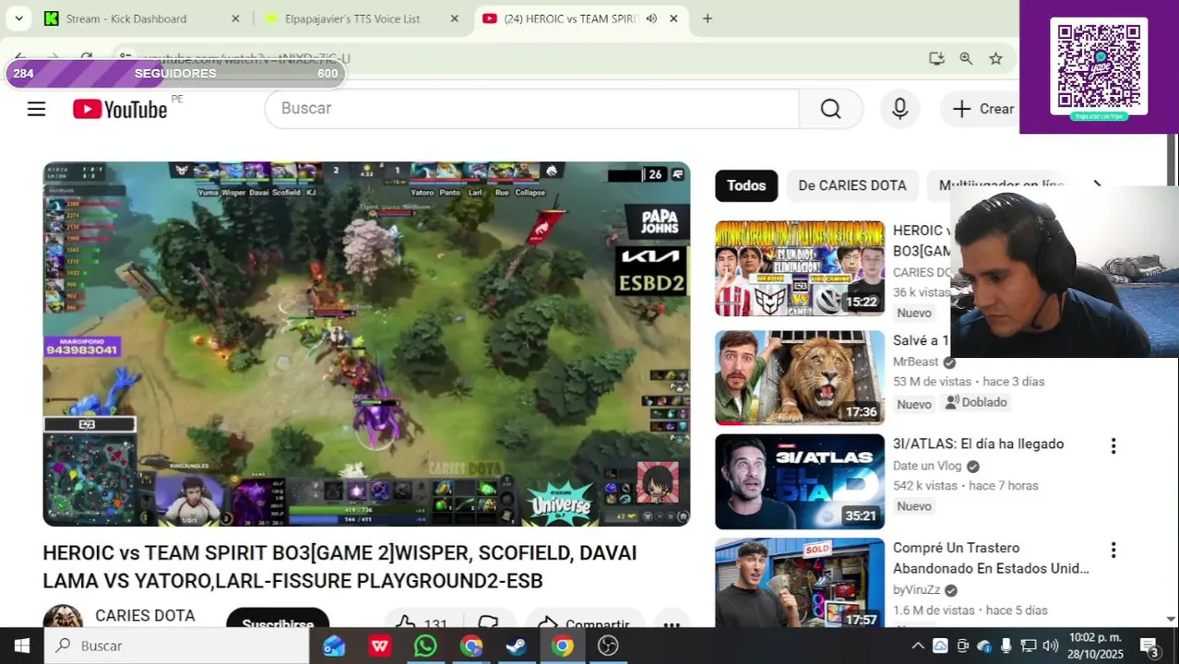Viewport: 1179px width, 664px height.
Task: Open options menu for 3I/ATLAS video
Action: (x=1113, y=446)
